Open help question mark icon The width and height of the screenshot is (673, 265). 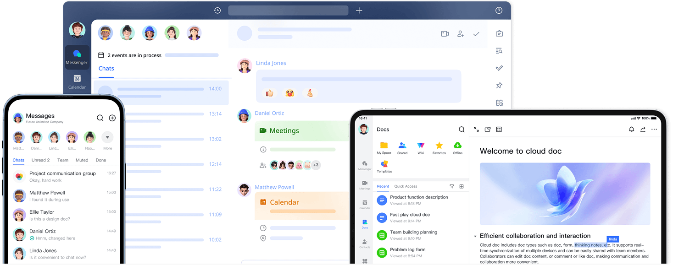[499, 11]
